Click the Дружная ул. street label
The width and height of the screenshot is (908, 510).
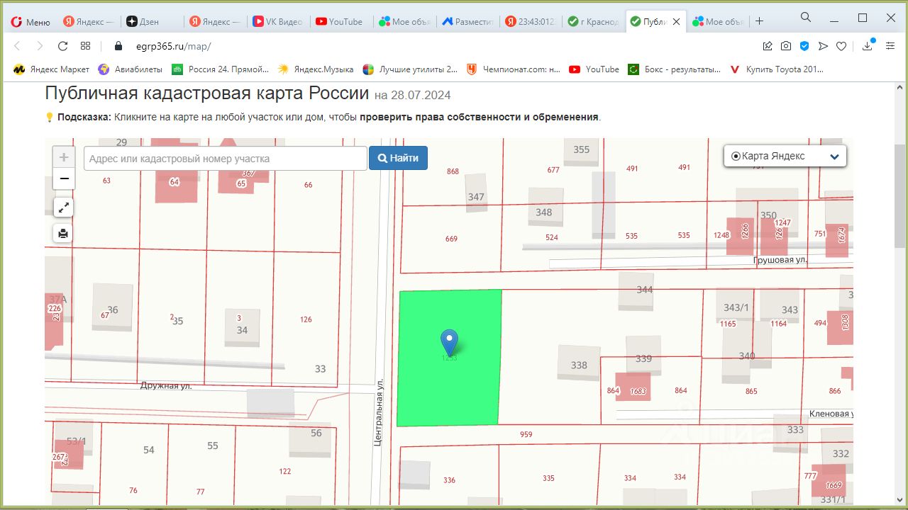pyautogui.click(x=166, y=386)
